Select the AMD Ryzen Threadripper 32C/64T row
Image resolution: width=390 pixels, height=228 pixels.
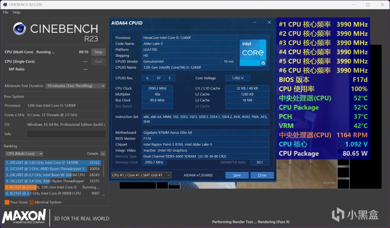53,169
